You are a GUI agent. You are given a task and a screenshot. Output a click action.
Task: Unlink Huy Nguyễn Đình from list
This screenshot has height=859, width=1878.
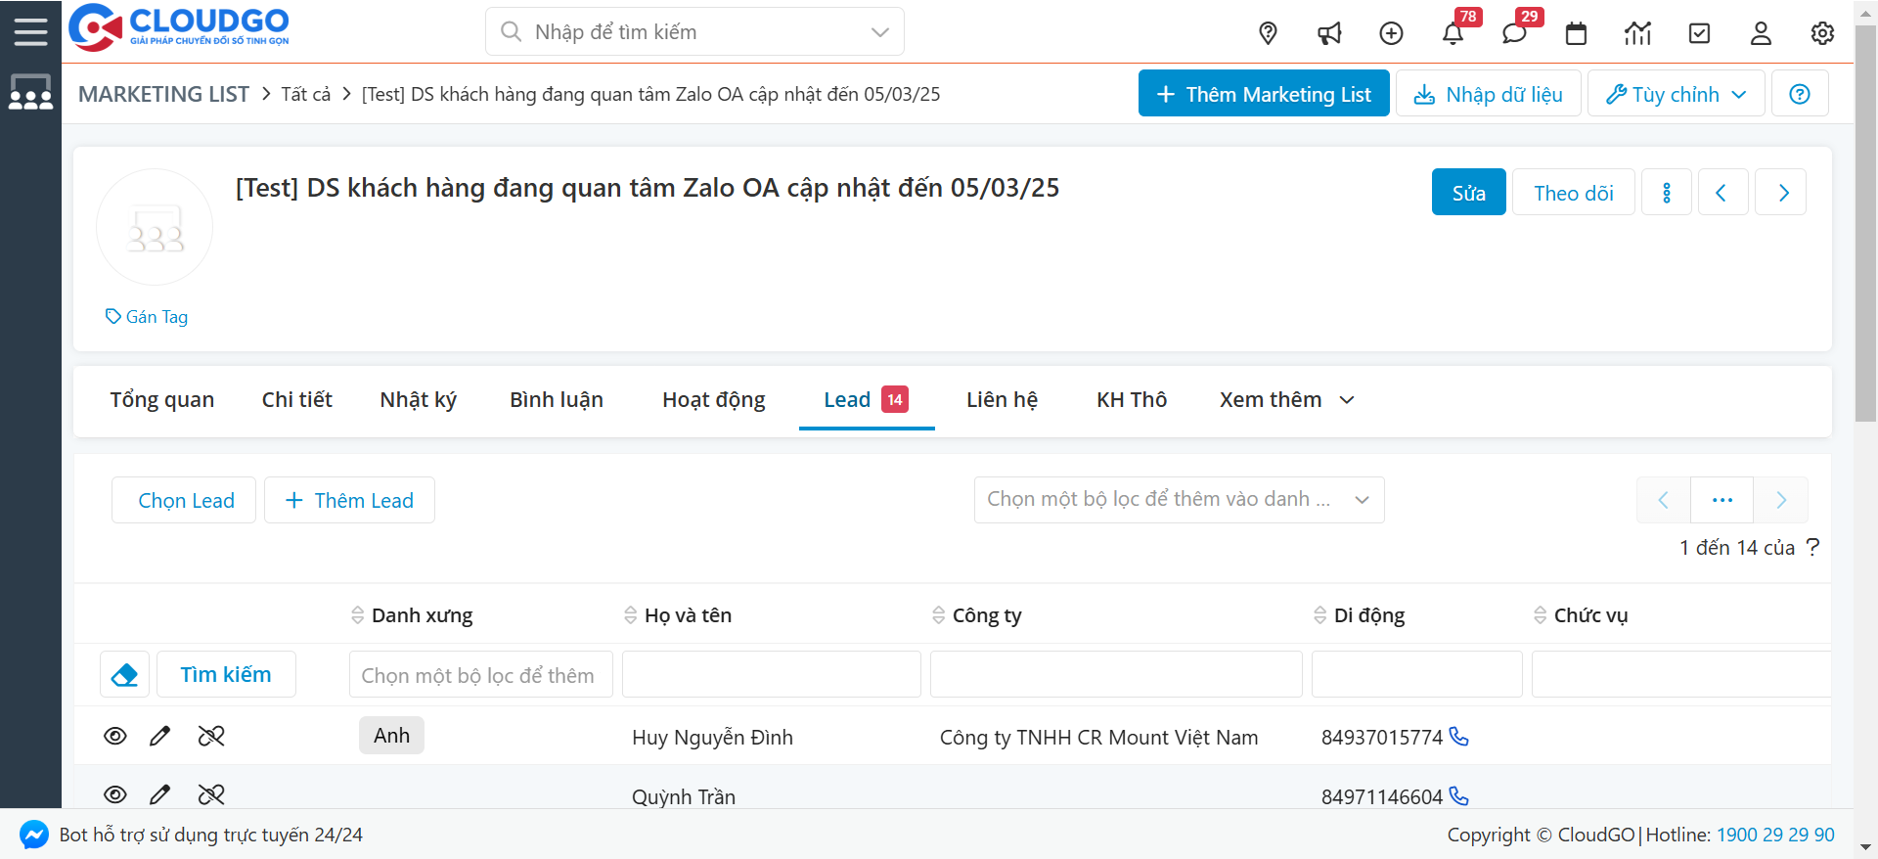(211, 736)
